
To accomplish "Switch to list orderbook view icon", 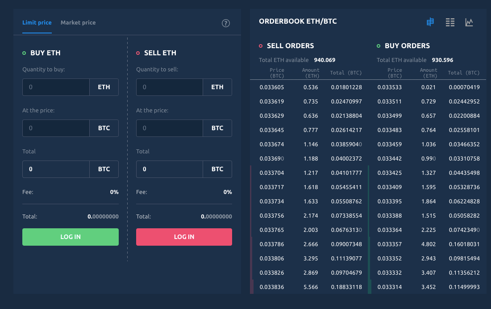I will coord(450,22).
